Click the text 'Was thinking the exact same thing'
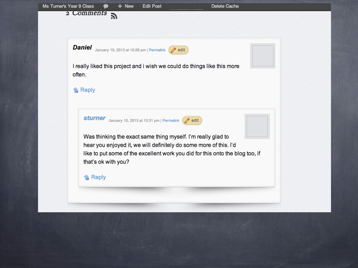This screenshot has width=358, height=268. point(126,137)
